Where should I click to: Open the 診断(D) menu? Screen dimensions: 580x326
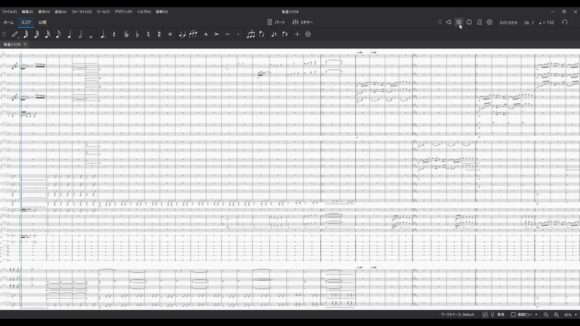[162, 12]
